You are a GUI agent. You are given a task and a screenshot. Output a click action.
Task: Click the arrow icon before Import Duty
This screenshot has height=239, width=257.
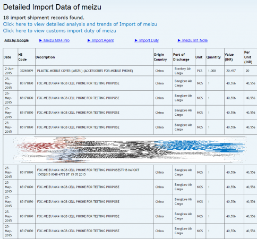click(x=136, y=40)
